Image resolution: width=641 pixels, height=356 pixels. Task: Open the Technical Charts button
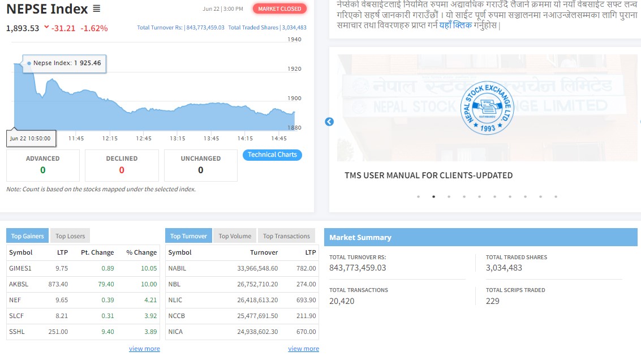272,155
